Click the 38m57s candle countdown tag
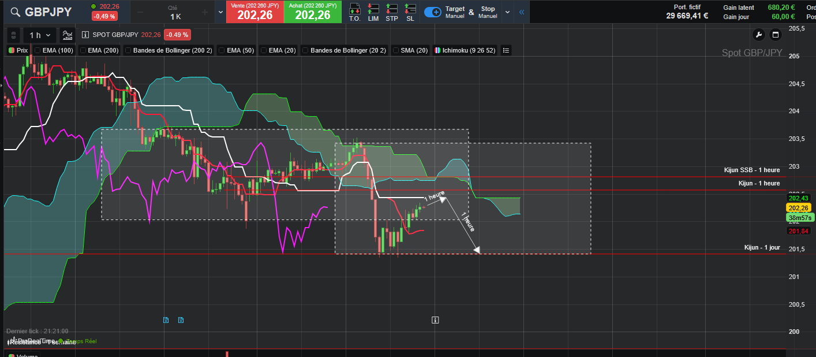The width and height of the screenshot is (816, 357). 800,218
